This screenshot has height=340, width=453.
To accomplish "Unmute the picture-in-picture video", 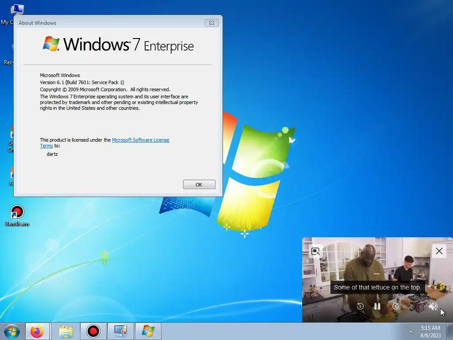I will click(x=433, y=306).
